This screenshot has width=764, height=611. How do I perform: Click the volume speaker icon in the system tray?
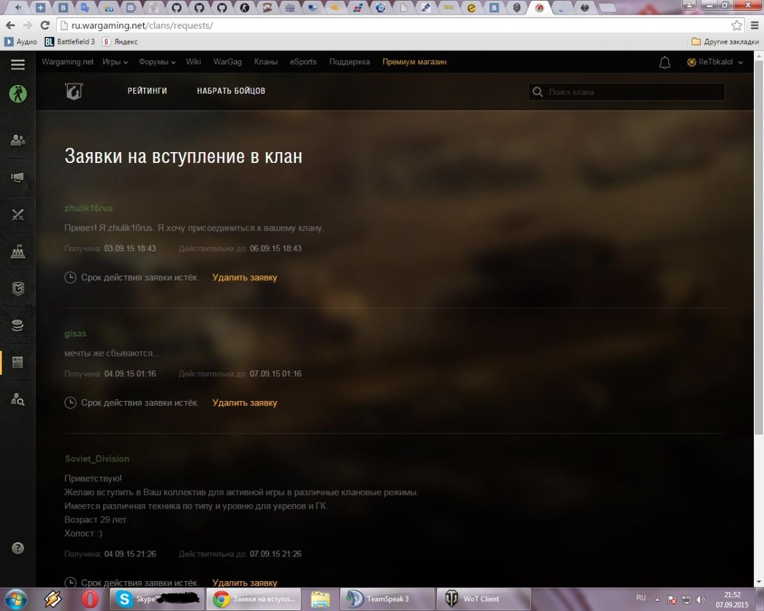point(701,600)
